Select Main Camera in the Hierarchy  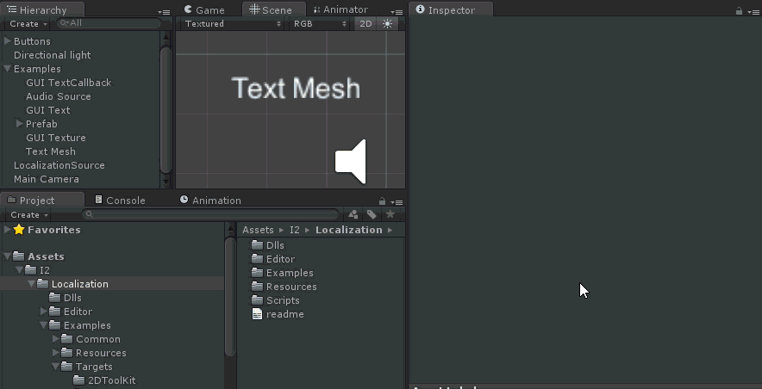46,179
